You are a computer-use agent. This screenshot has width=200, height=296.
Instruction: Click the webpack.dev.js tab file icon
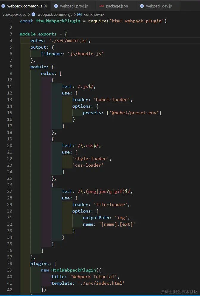(x=142, y=6)
